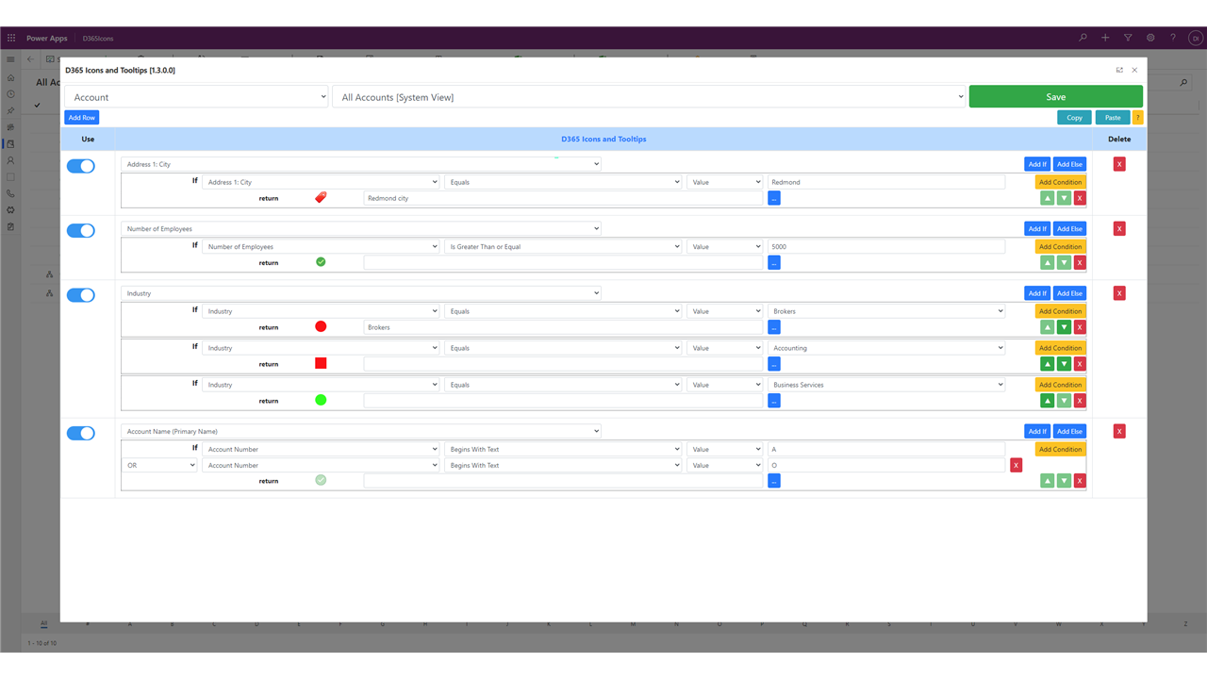Open the advanced filter funnel icon
The image size is (1207, 679).
pyautogui.click(x=1128, y=38)
